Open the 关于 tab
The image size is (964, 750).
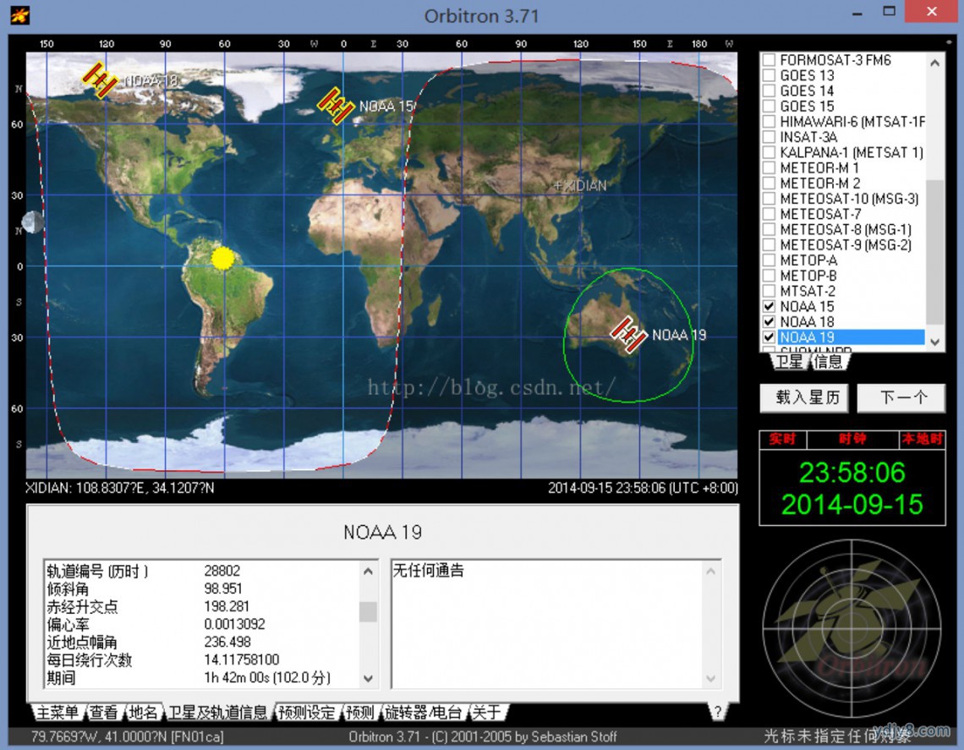487,713
